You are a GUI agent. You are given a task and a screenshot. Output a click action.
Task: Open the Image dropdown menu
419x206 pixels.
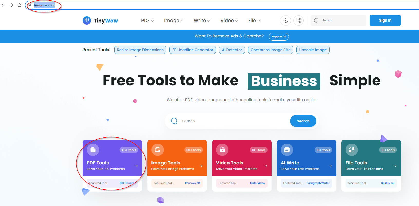(174, 21)
